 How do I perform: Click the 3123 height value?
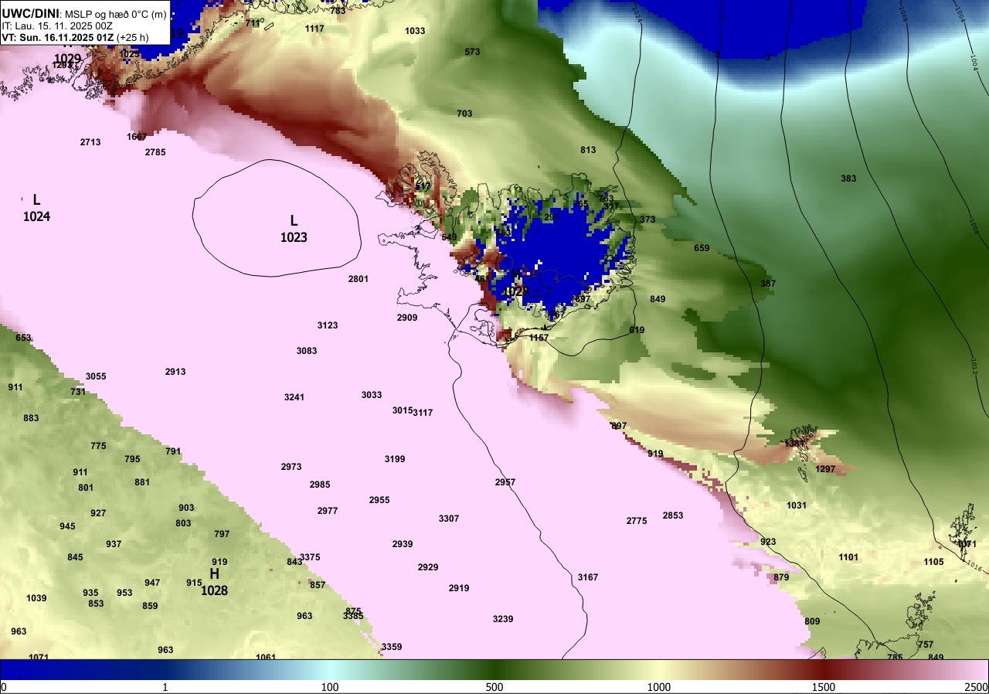(328, 325)
